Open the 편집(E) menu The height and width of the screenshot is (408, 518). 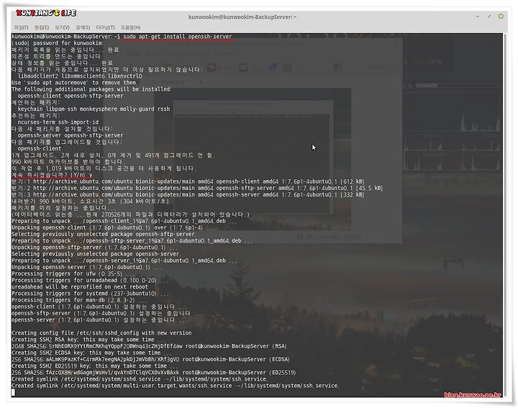point(42,27)
